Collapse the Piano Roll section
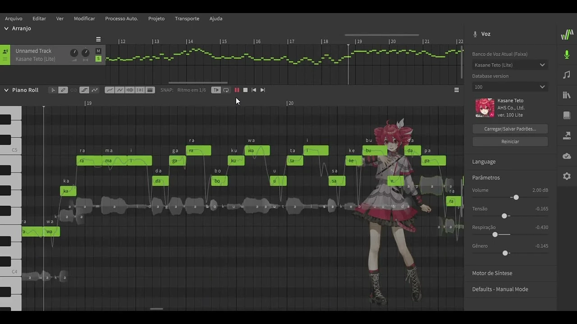 [6, 90]
